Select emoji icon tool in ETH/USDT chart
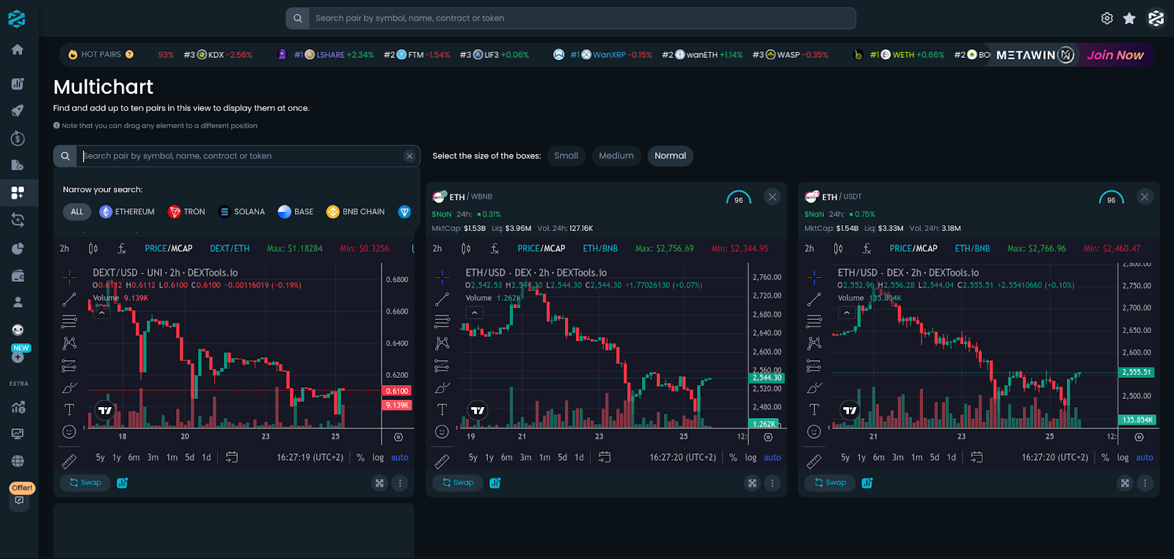 pyautogui.click(x=814, y=432)
